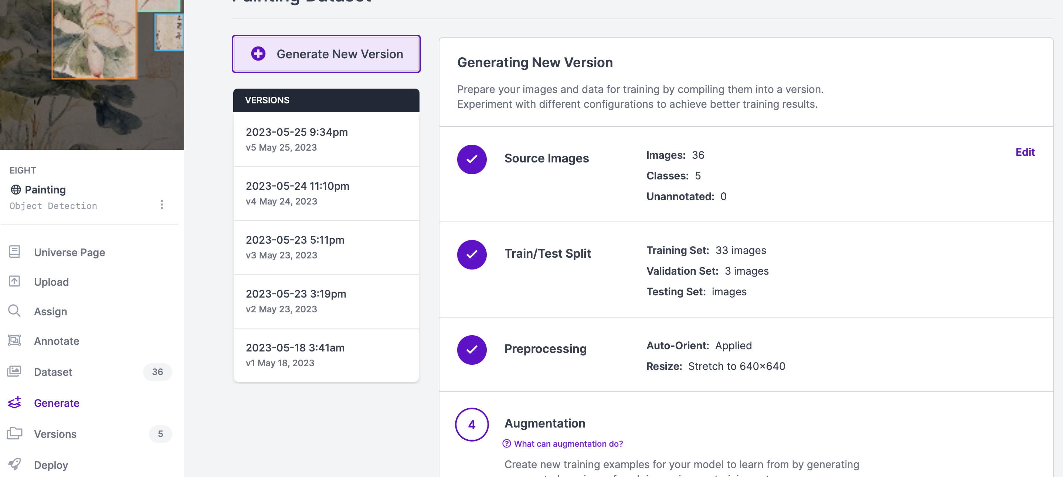Click the Deploy rocket icon
Screen dimensions: 1063x477
point(14,464)
